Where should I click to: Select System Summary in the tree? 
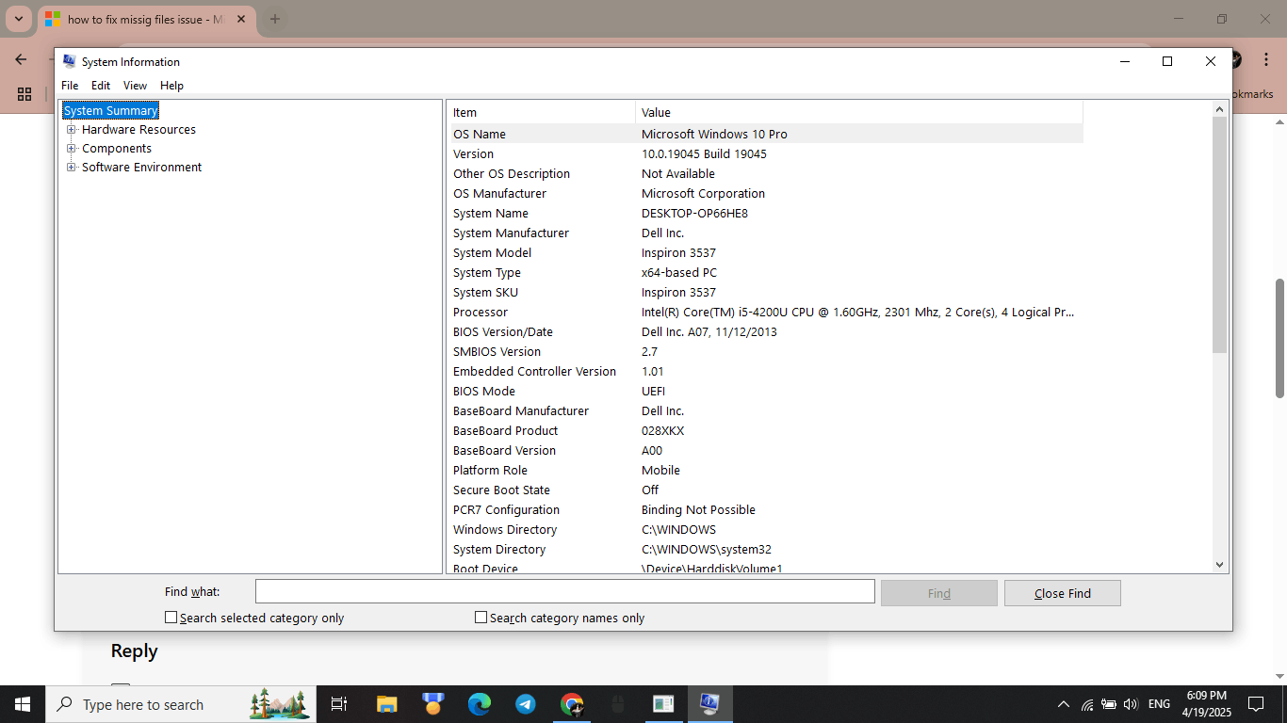(111, 111)
